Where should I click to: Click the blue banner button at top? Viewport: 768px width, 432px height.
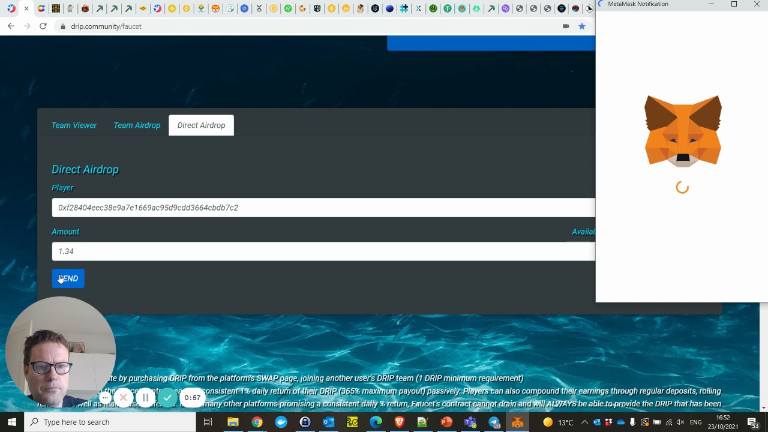[491, 43]
